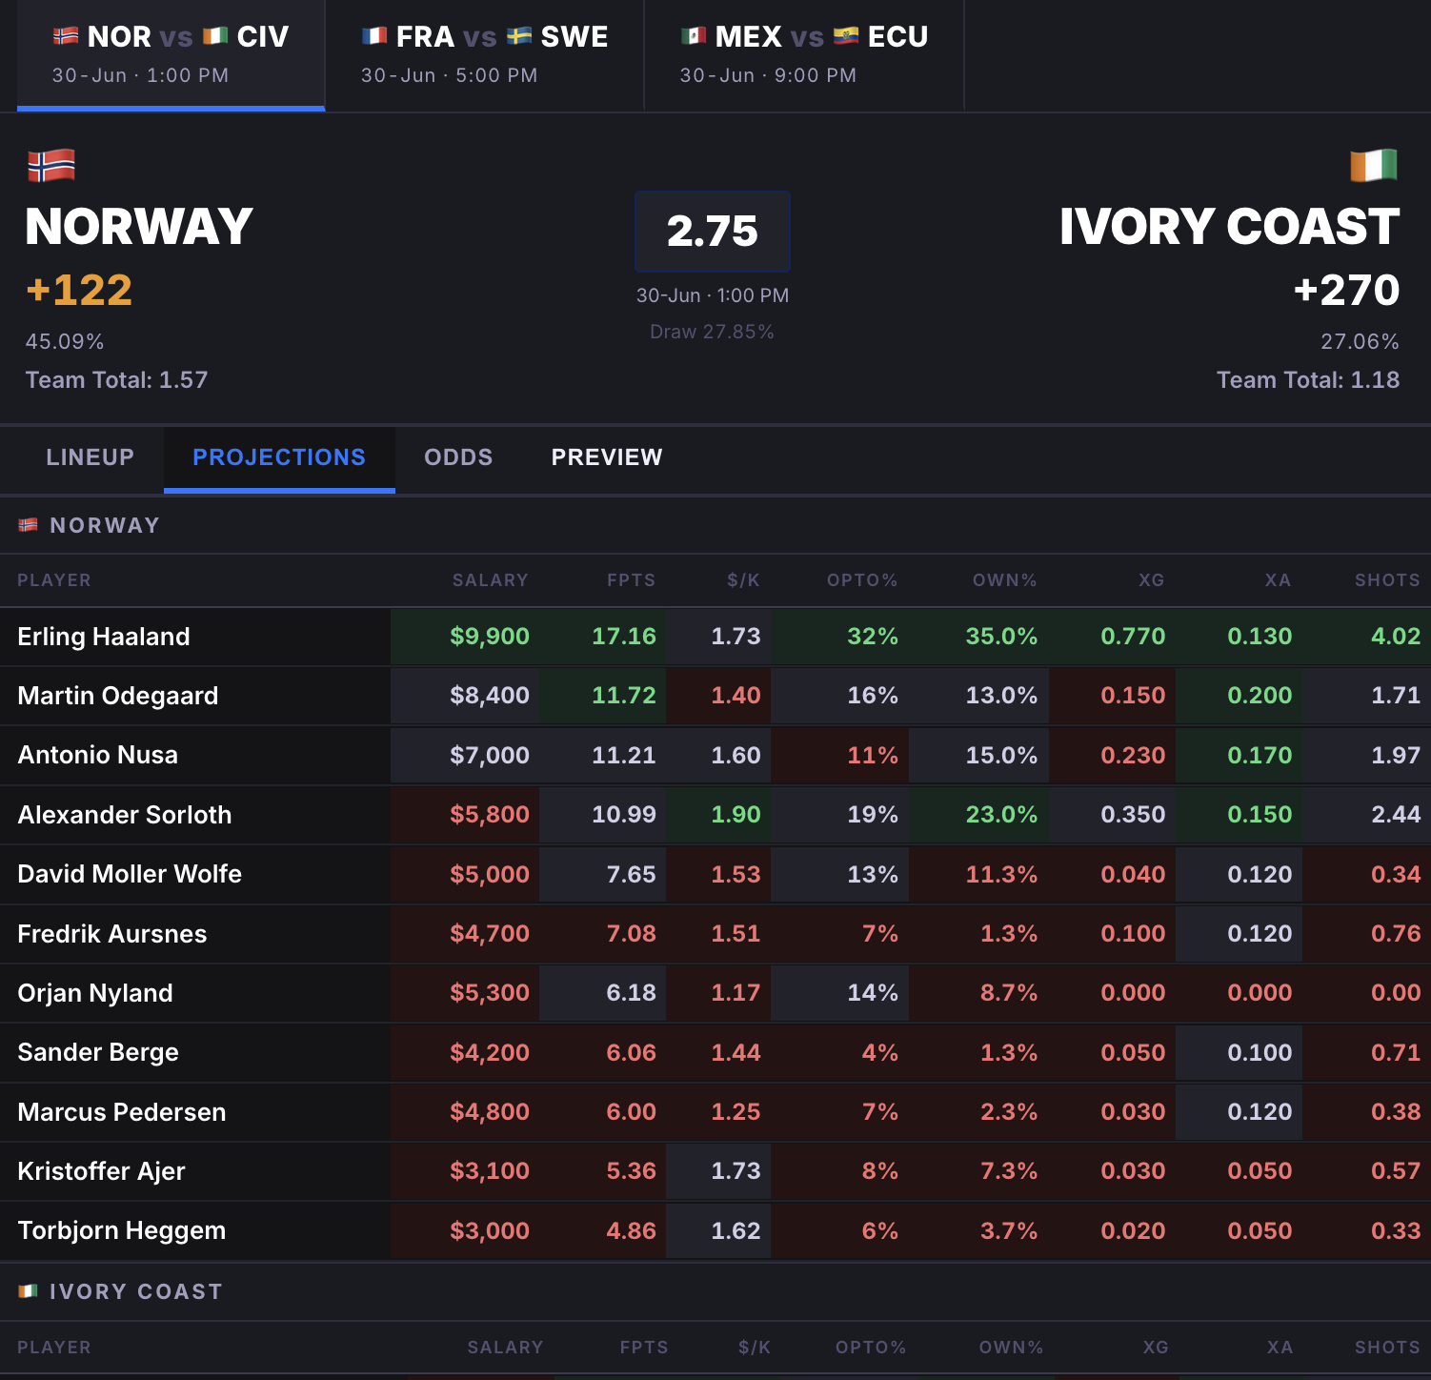Click Nusa's 11% OPTO value
Screen dimensions: 1431x1380
(x=873, y=755)
